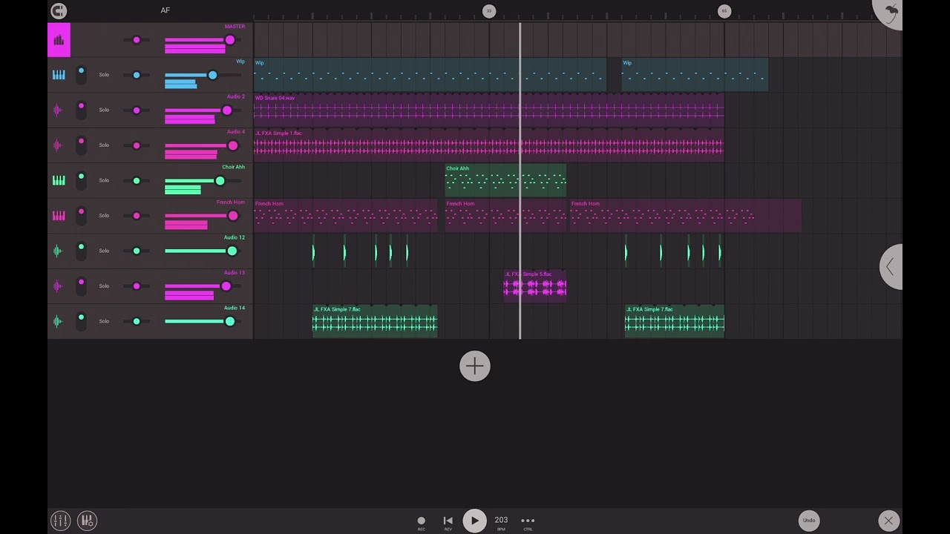Open the Wip keyboard instrument icon
Viewport: 950px width, 534px height.
(x=59, y=75)
